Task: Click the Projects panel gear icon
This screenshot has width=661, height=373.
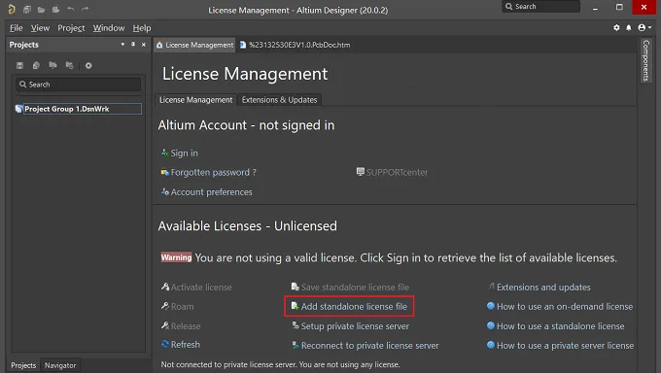Action: pyautogui.click(x=88, y=65)
